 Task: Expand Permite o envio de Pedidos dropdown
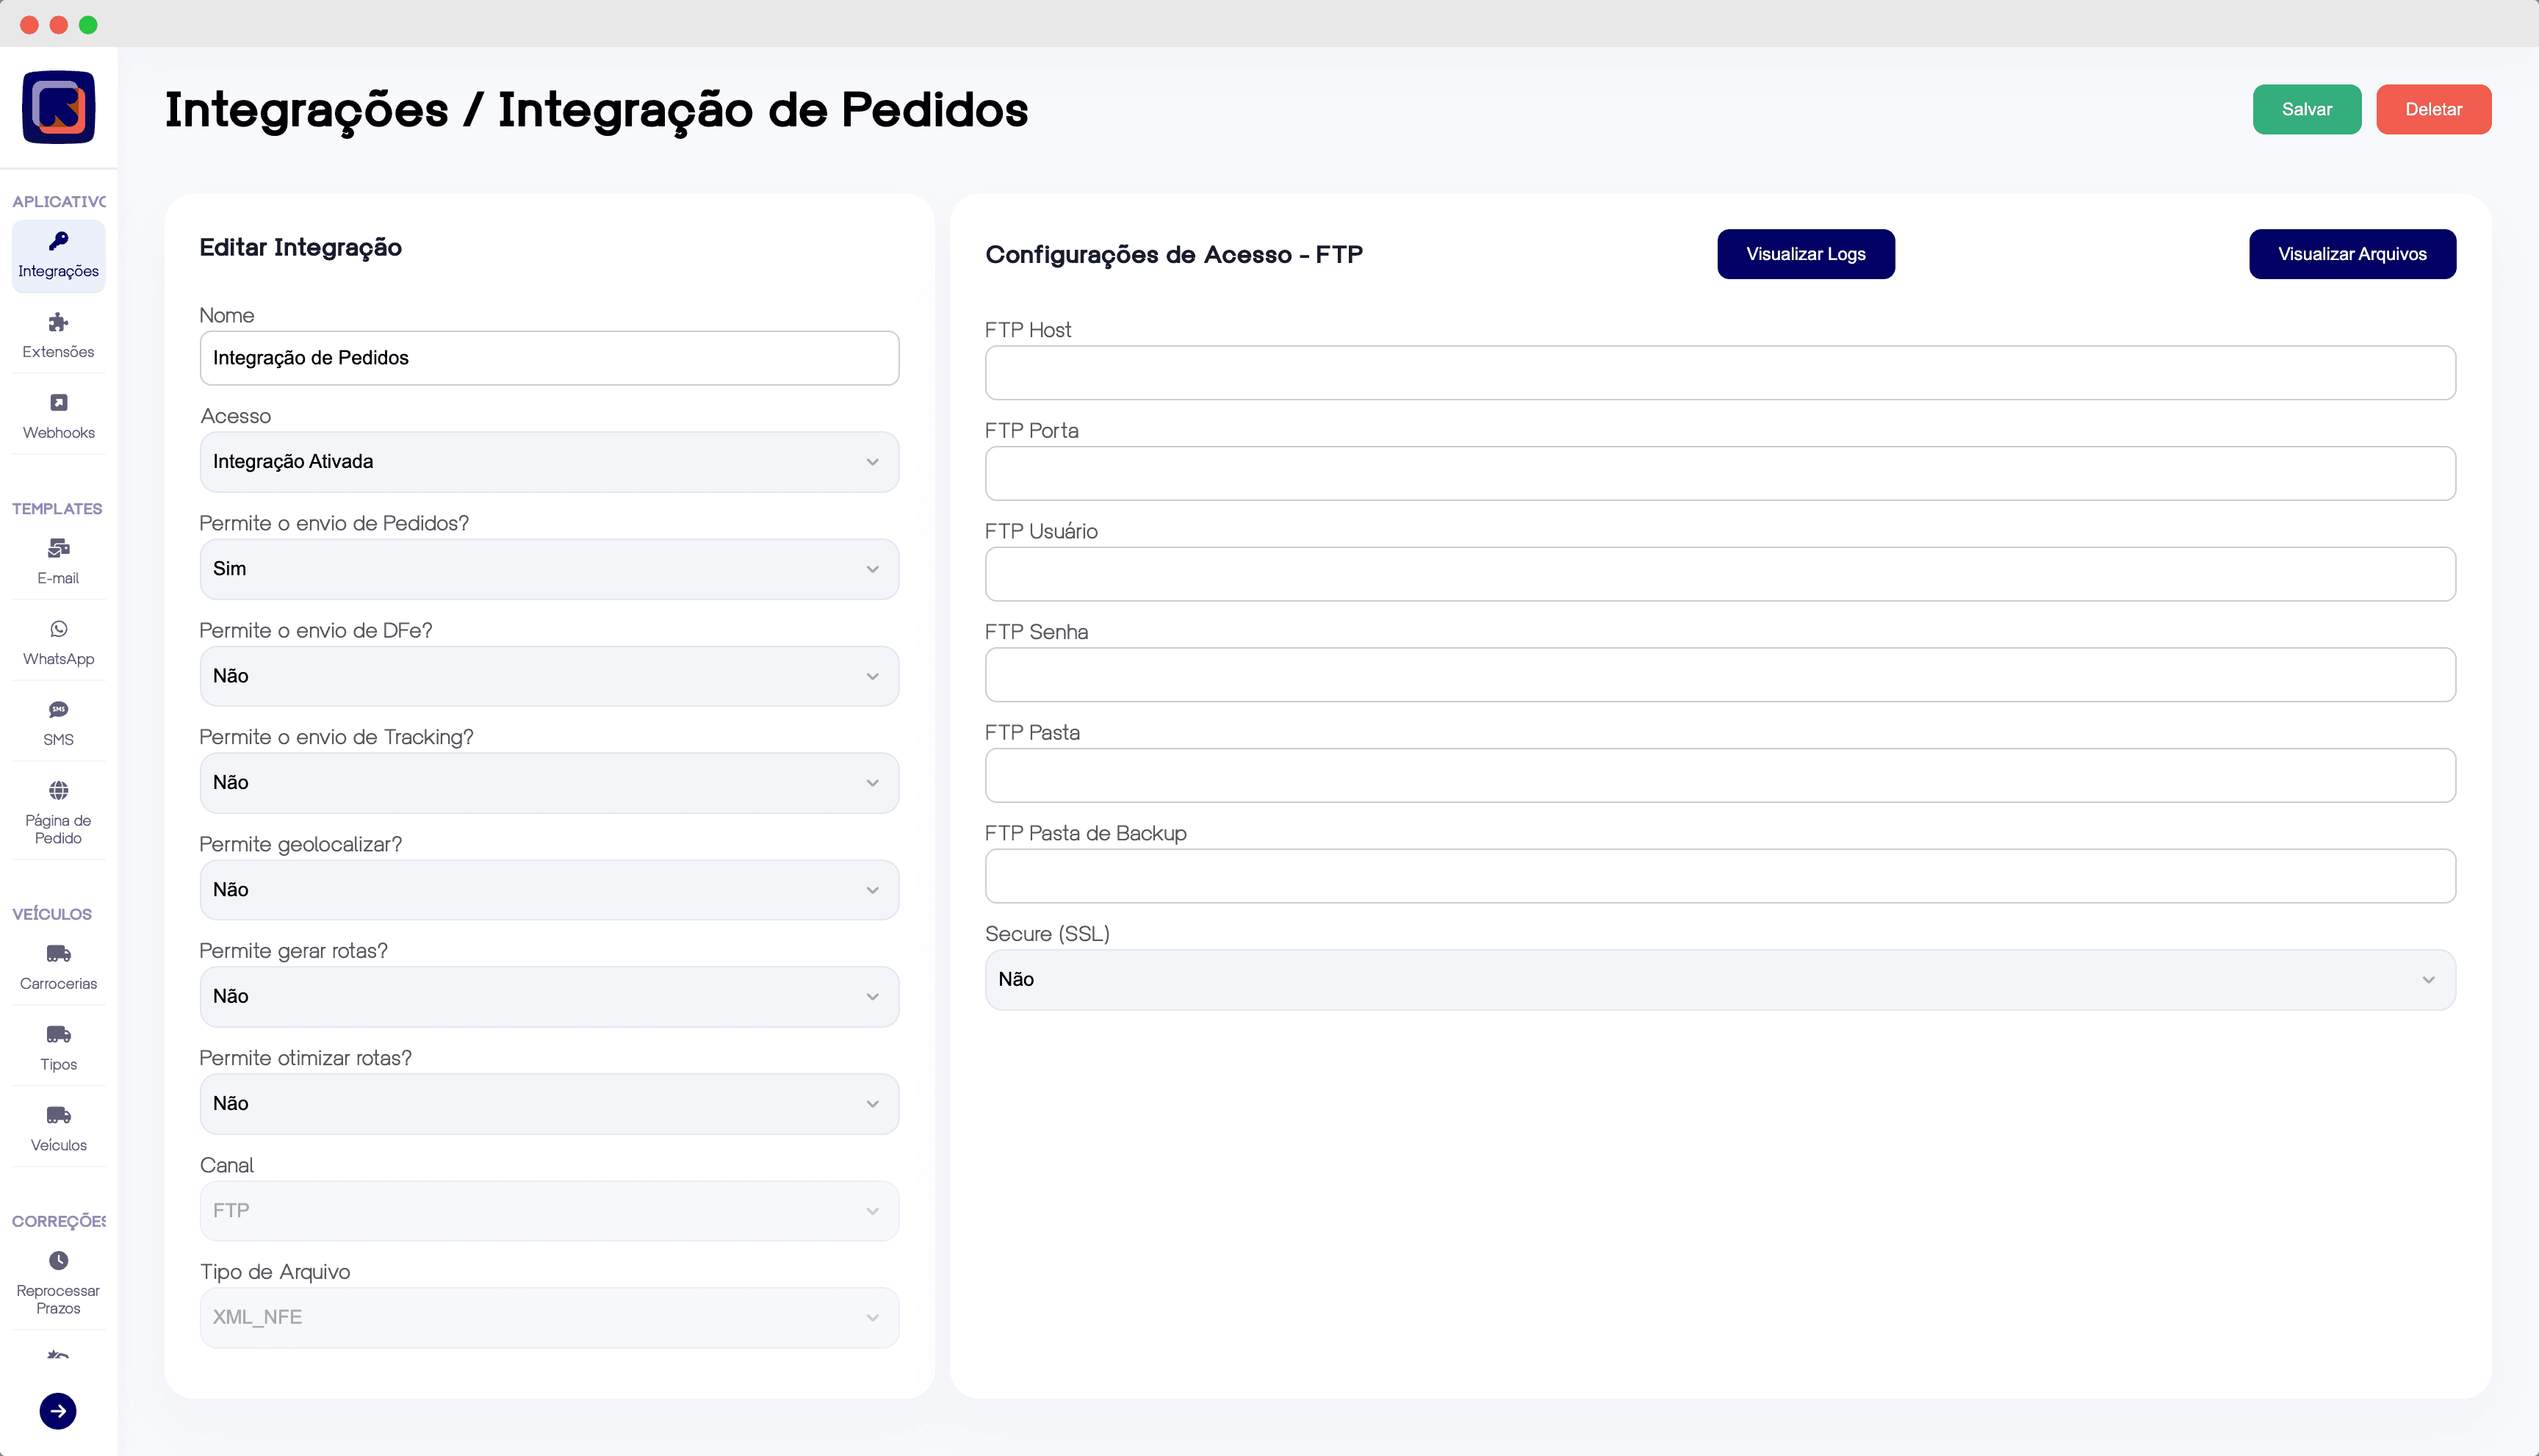(549, 569)
